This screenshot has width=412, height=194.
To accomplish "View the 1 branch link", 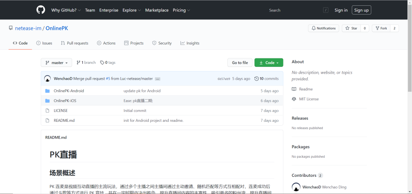I will pyautogui.click(x=86, y=63).
